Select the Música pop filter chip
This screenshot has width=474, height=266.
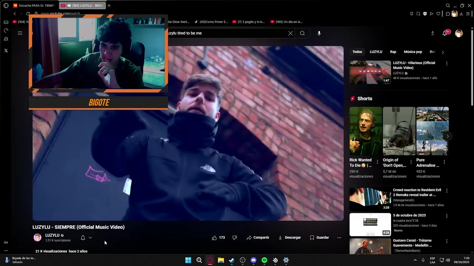(x=413, y=52)
